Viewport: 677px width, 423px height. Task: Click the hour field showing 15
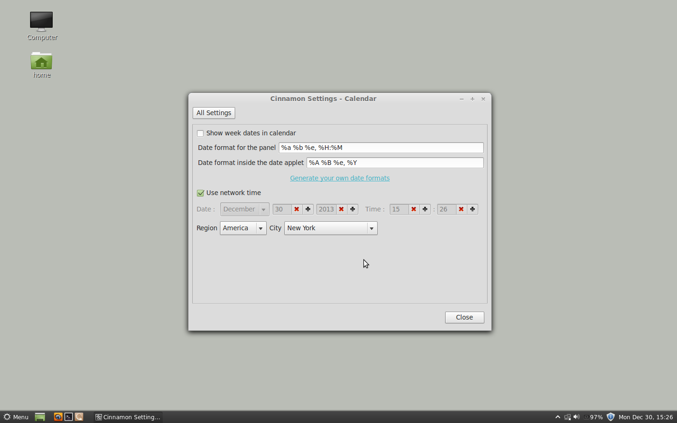(399, 209)
